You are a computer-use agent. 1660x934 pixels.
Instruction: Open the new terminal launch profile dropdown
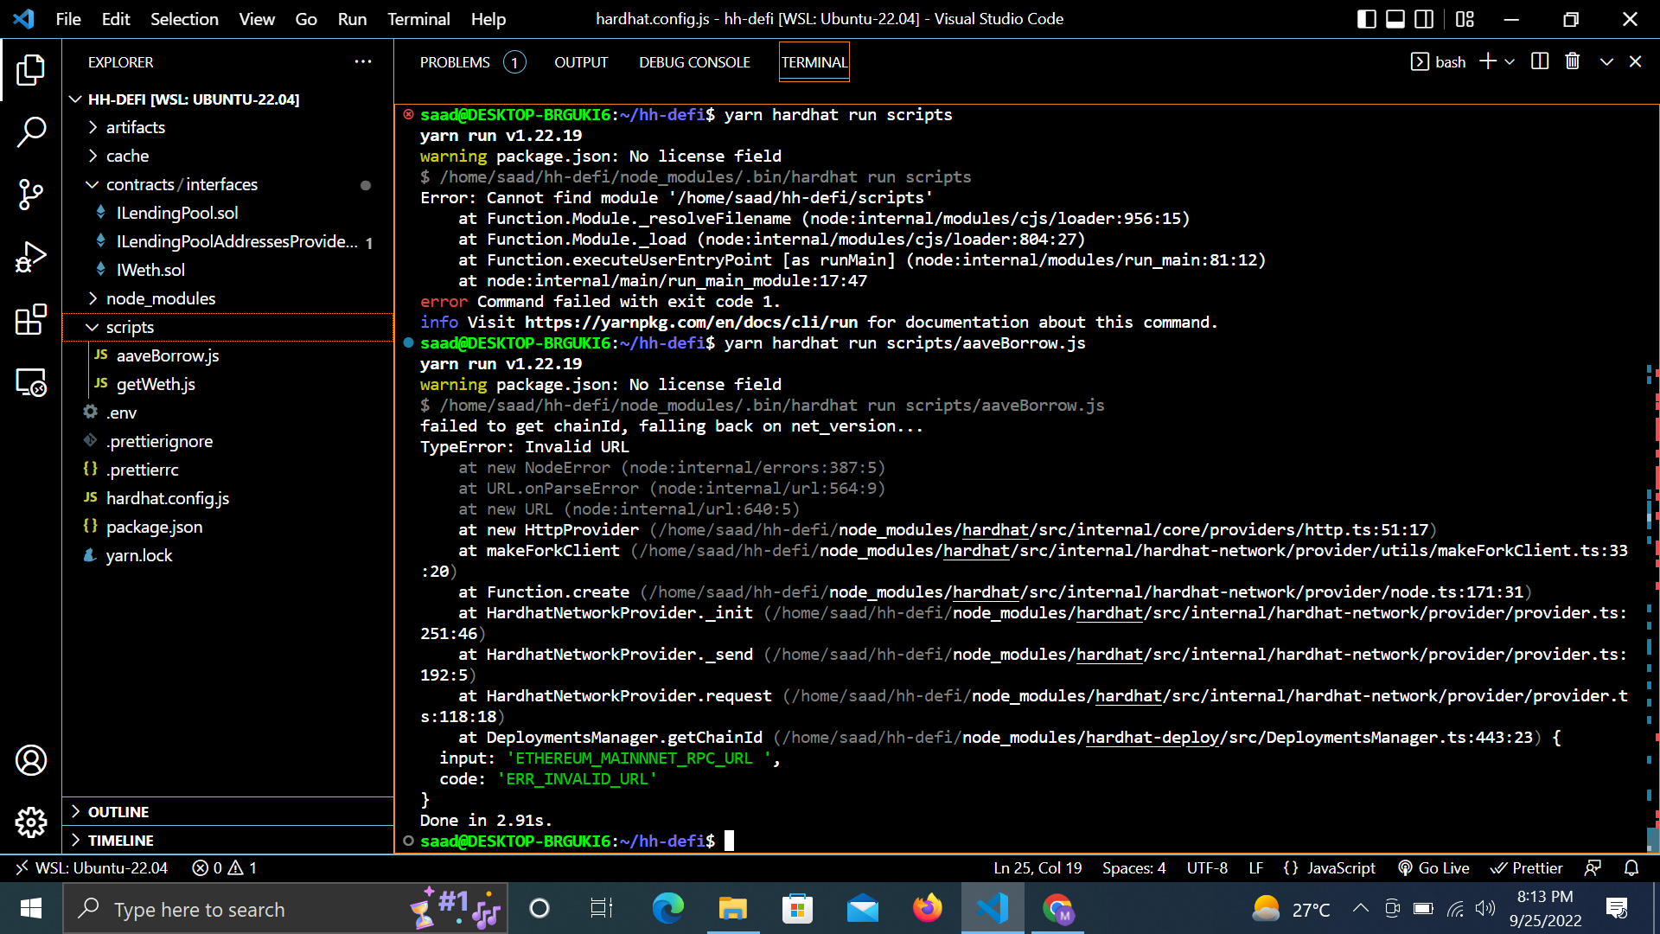[1510, 61]
